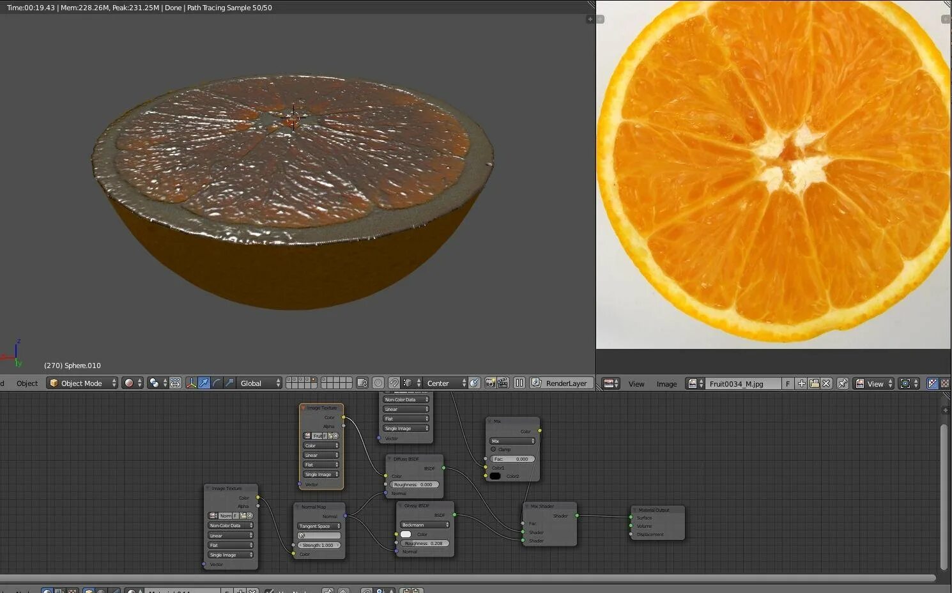952x593 pixels.
Task: Open the Object menu in 3D viewport header
Action: 27,383
